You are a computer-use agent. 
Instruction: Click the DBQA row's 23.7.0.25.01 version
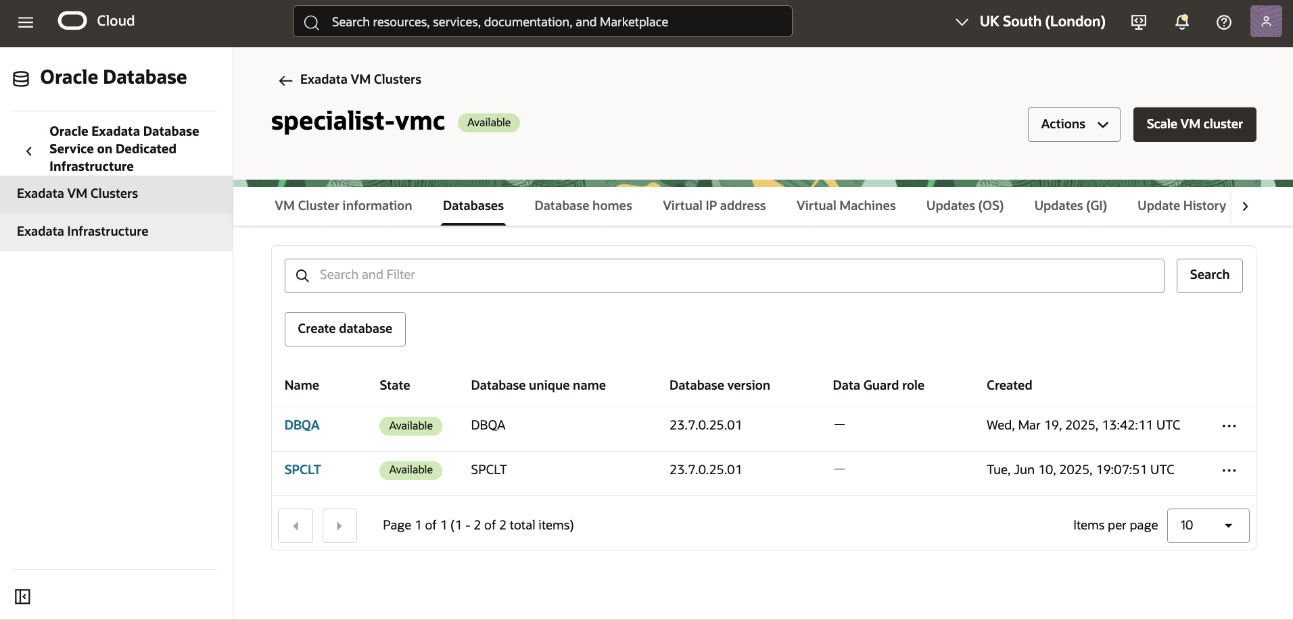tap(705, 425)
